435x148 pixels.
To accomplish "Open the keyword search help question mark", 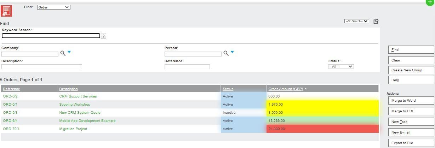I will pyautogui.click(x=103, y=36).
